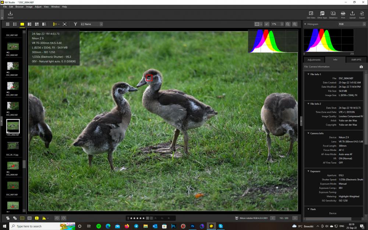This screenshot has height=230, width=368.
Task: Switch to the Adjustments tab
Action: pyautogui.click(x=314, y=60)
